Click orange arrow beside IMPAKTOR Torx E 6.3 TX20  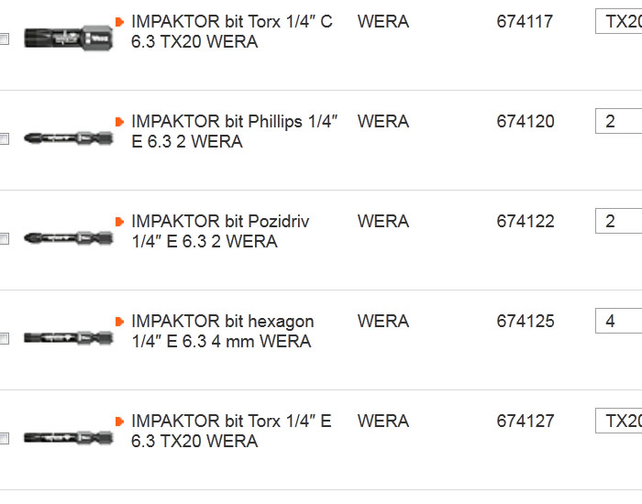click(x=119, y=422)
